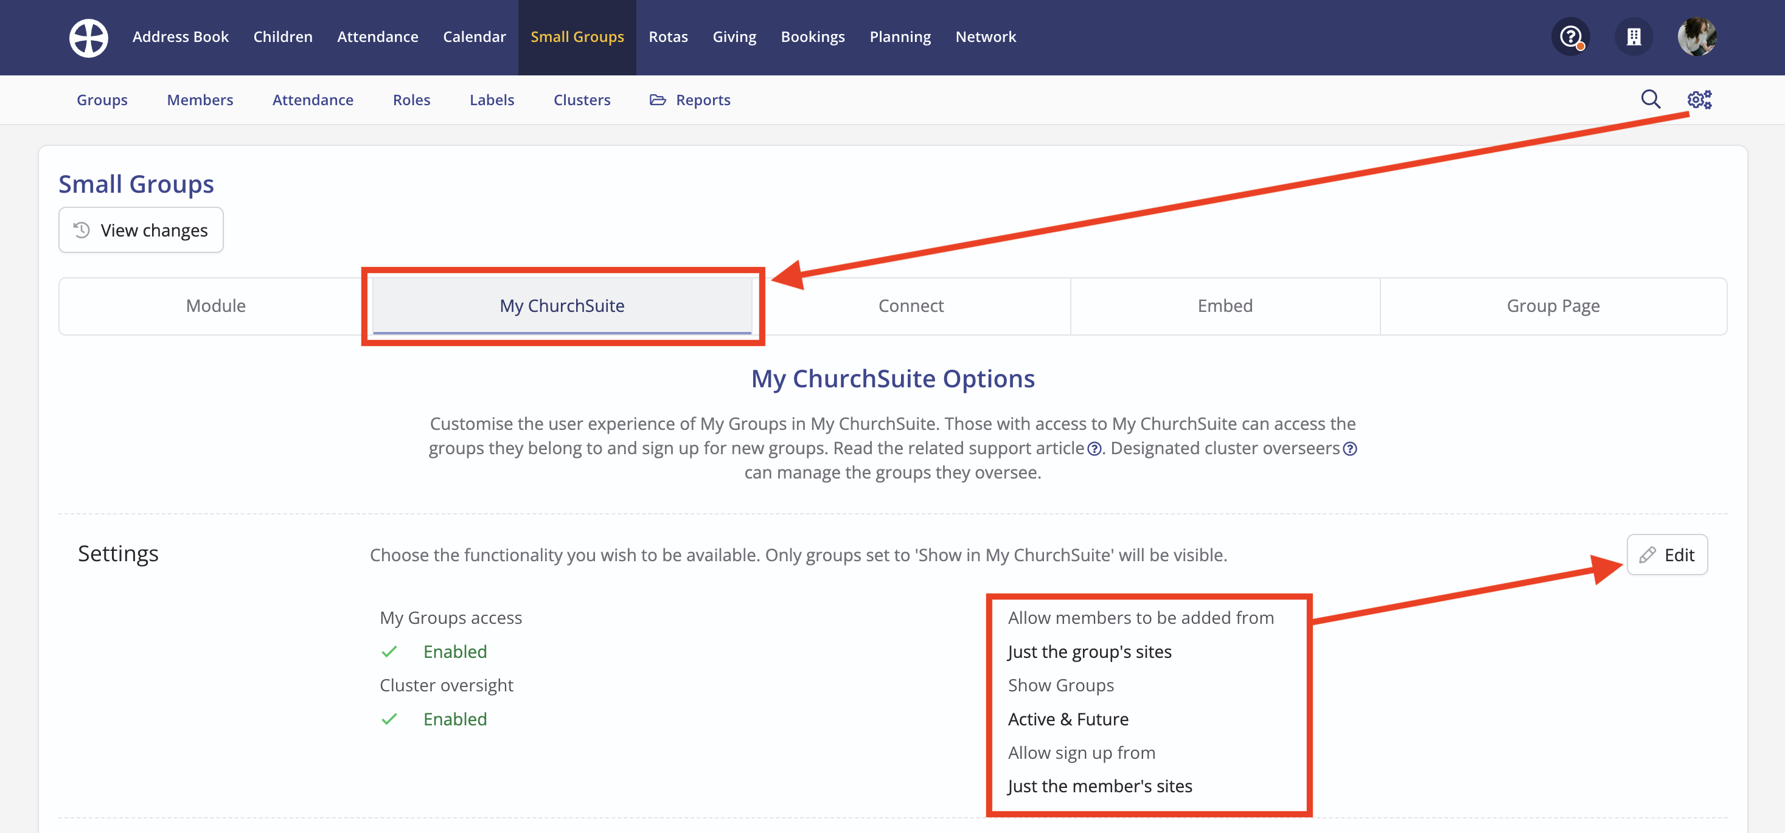This screenshot has width=1785, height=833.
Task: Open the Reports section
Action: [690, 100]
